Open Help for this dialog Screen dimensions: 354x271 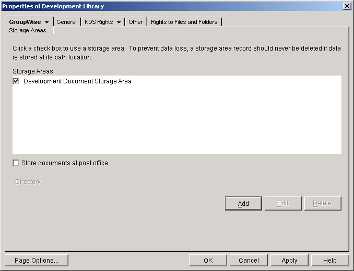(x=330, y=261)
